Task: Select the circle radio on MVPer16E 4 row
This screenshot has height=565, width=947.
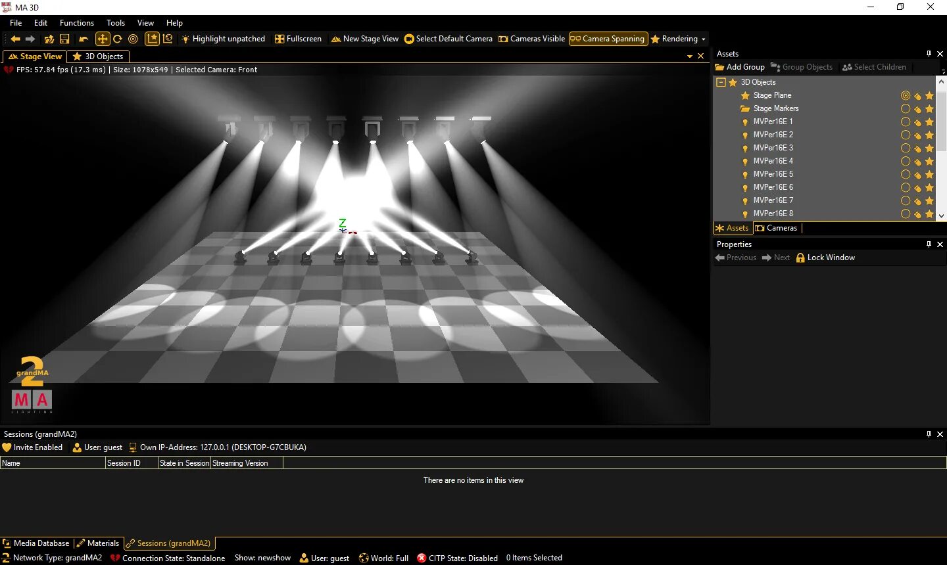Action: (x=906, y=161)
